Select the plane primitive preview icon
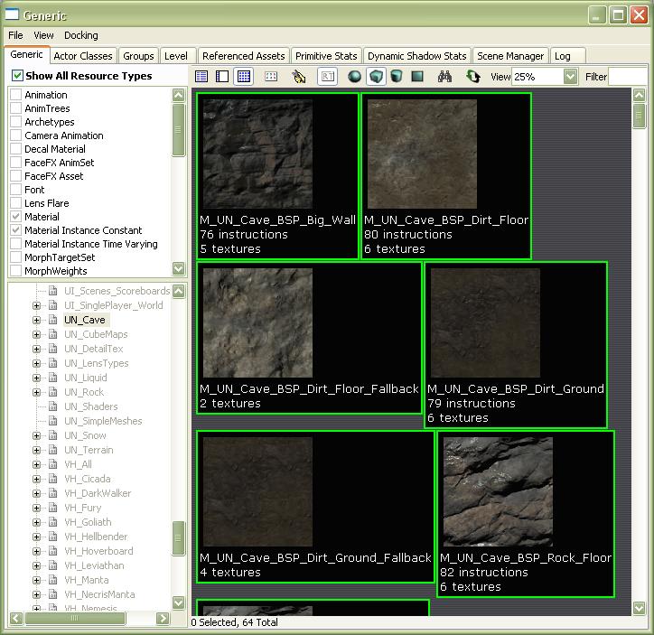Viewport: 654px width, 635px height. click(417, 77)
